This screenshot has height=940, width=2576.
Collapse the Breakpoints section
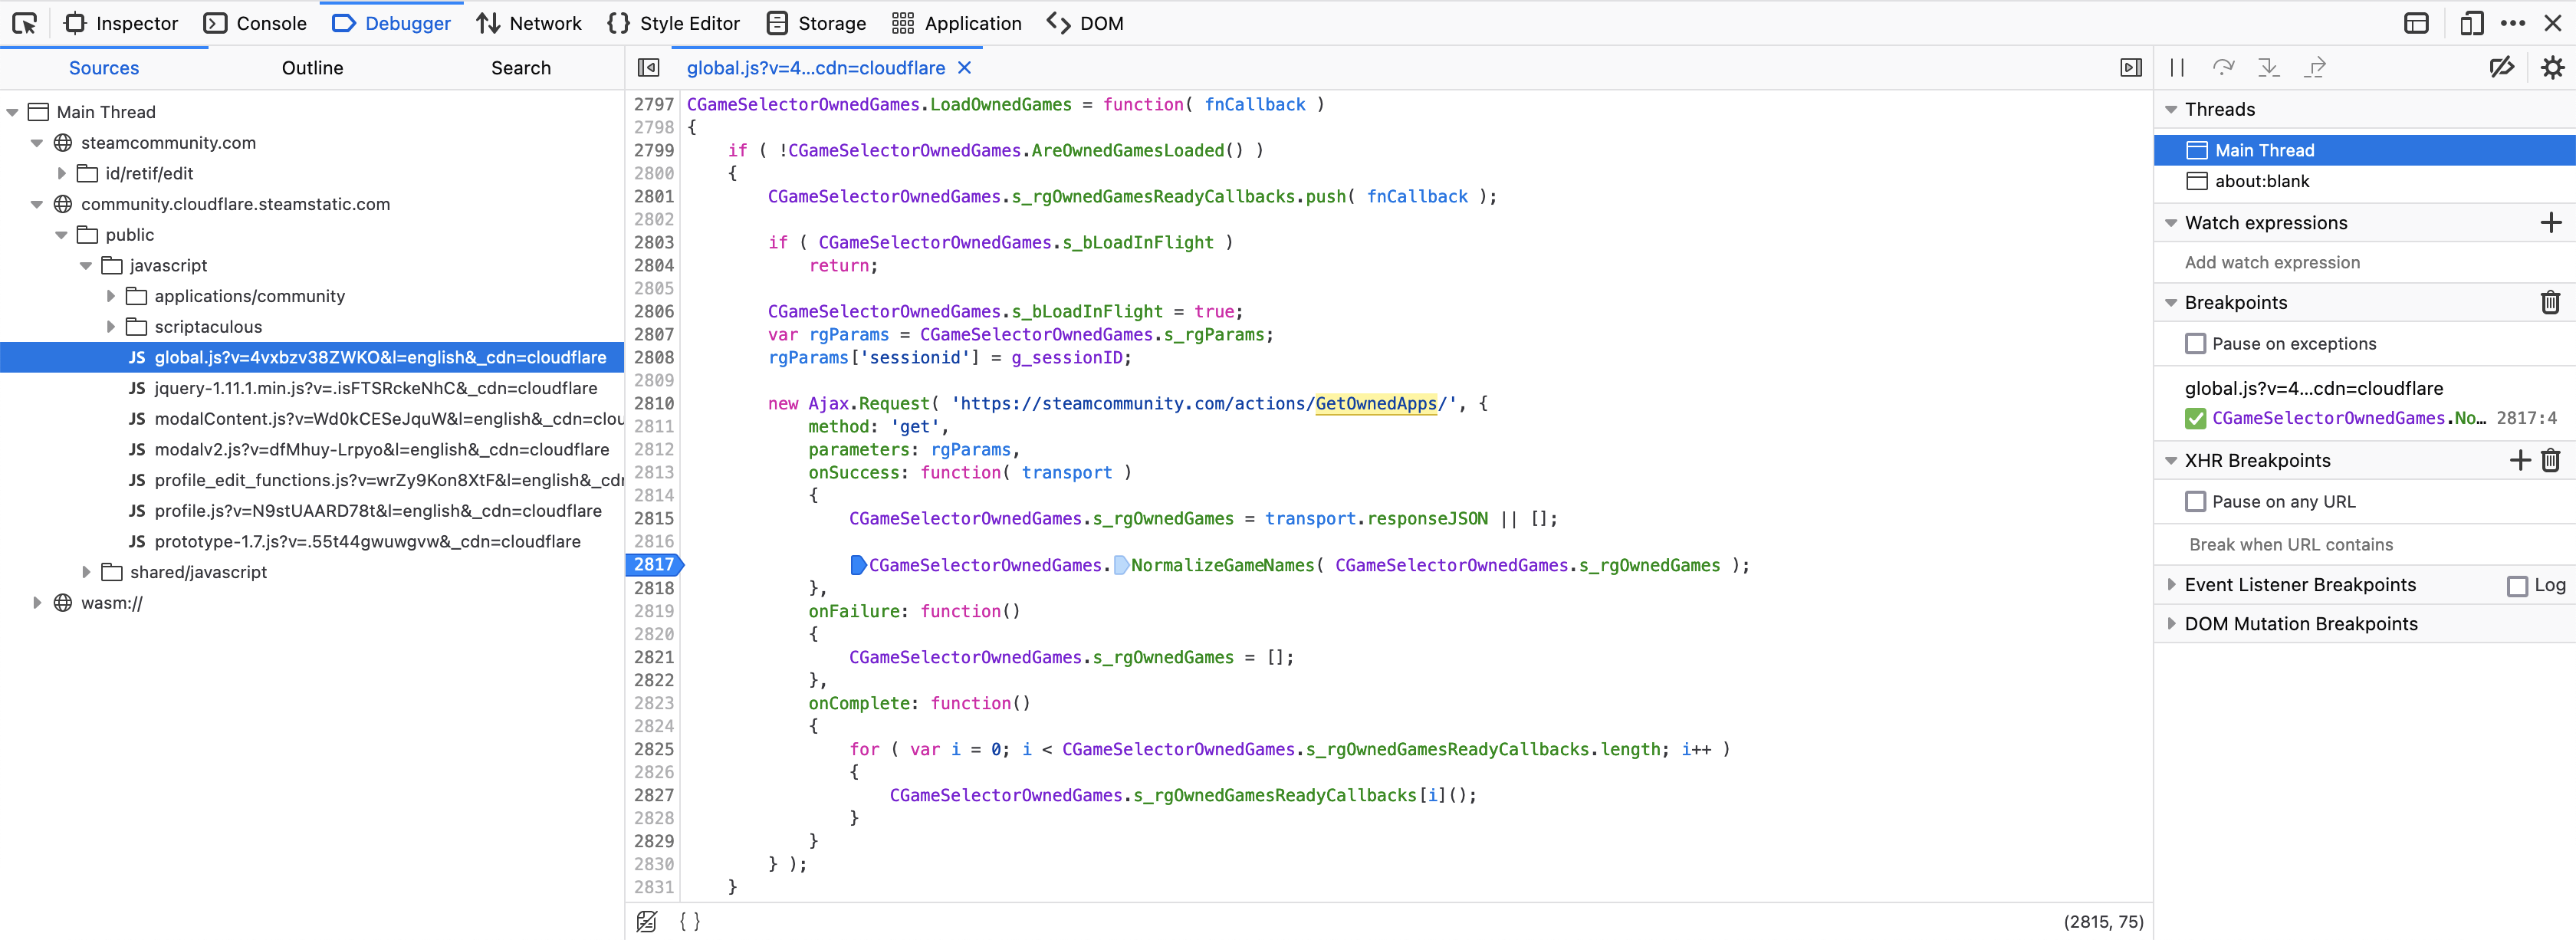(x=2171, y=303)
